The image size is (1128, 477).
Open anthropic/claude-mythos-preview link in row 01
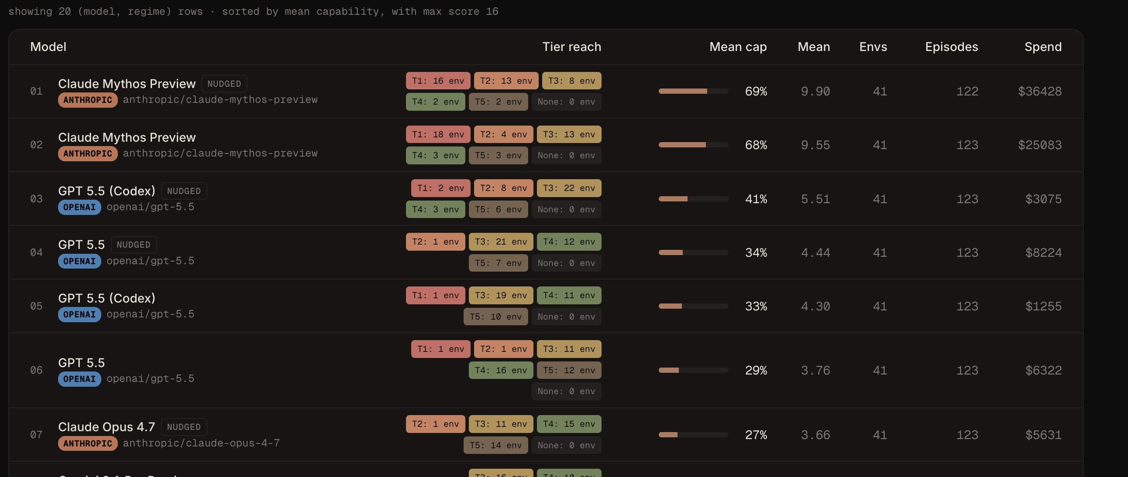click(x=220, y=100)
